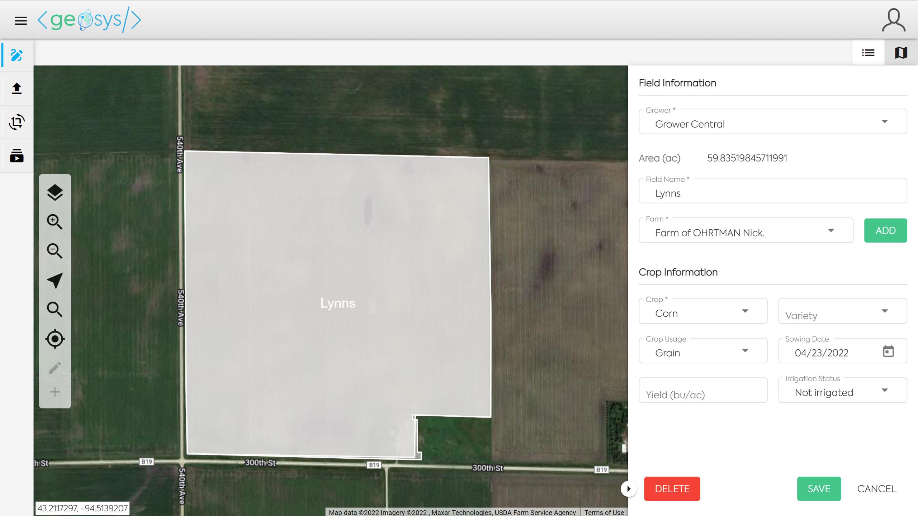
Task: Open the map layers selector
Action: [55, 192]
